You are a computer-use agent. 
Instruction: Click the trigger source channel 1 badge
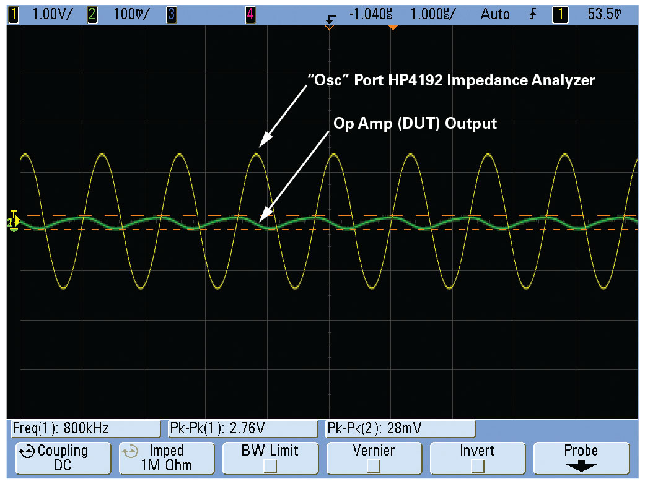(560, 15)
